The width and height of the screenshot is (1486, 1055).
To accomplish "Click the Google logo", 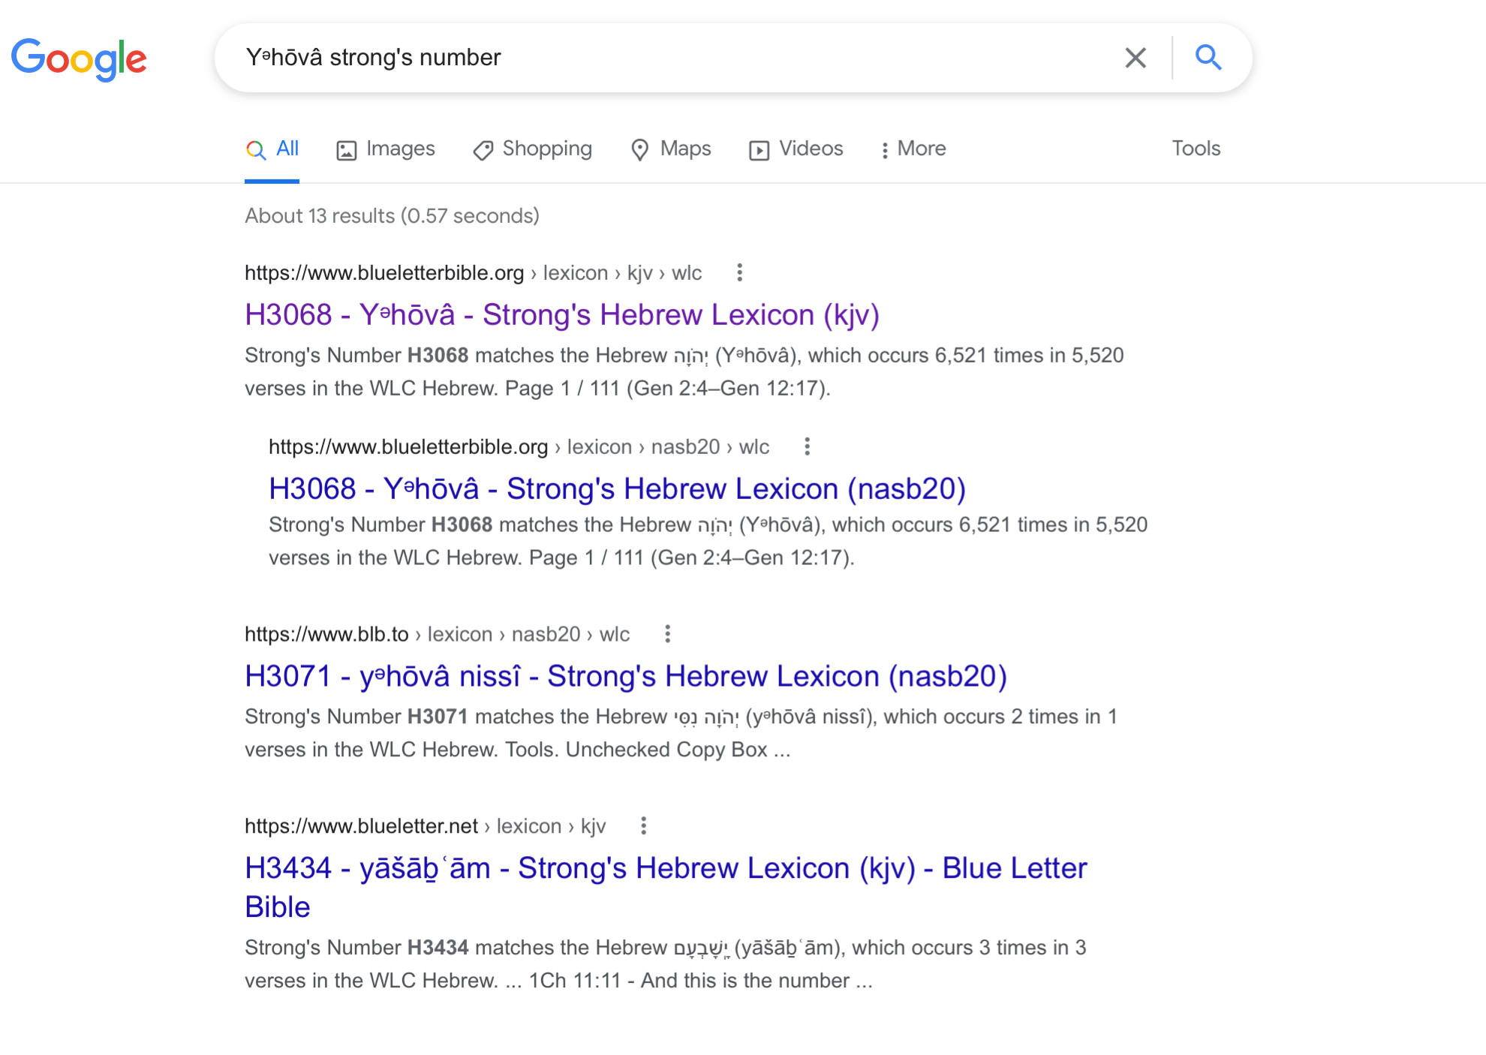I will 79,59.
